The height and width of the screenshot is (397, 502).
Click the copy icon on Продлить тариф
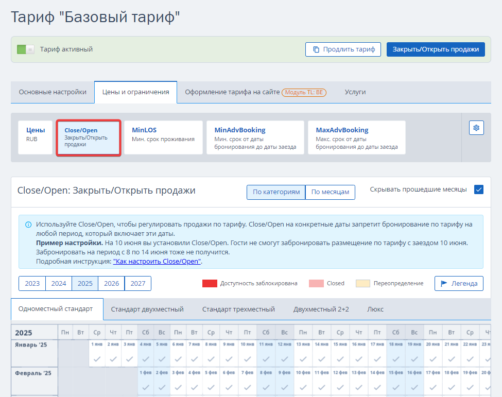[x=316, y=49]
